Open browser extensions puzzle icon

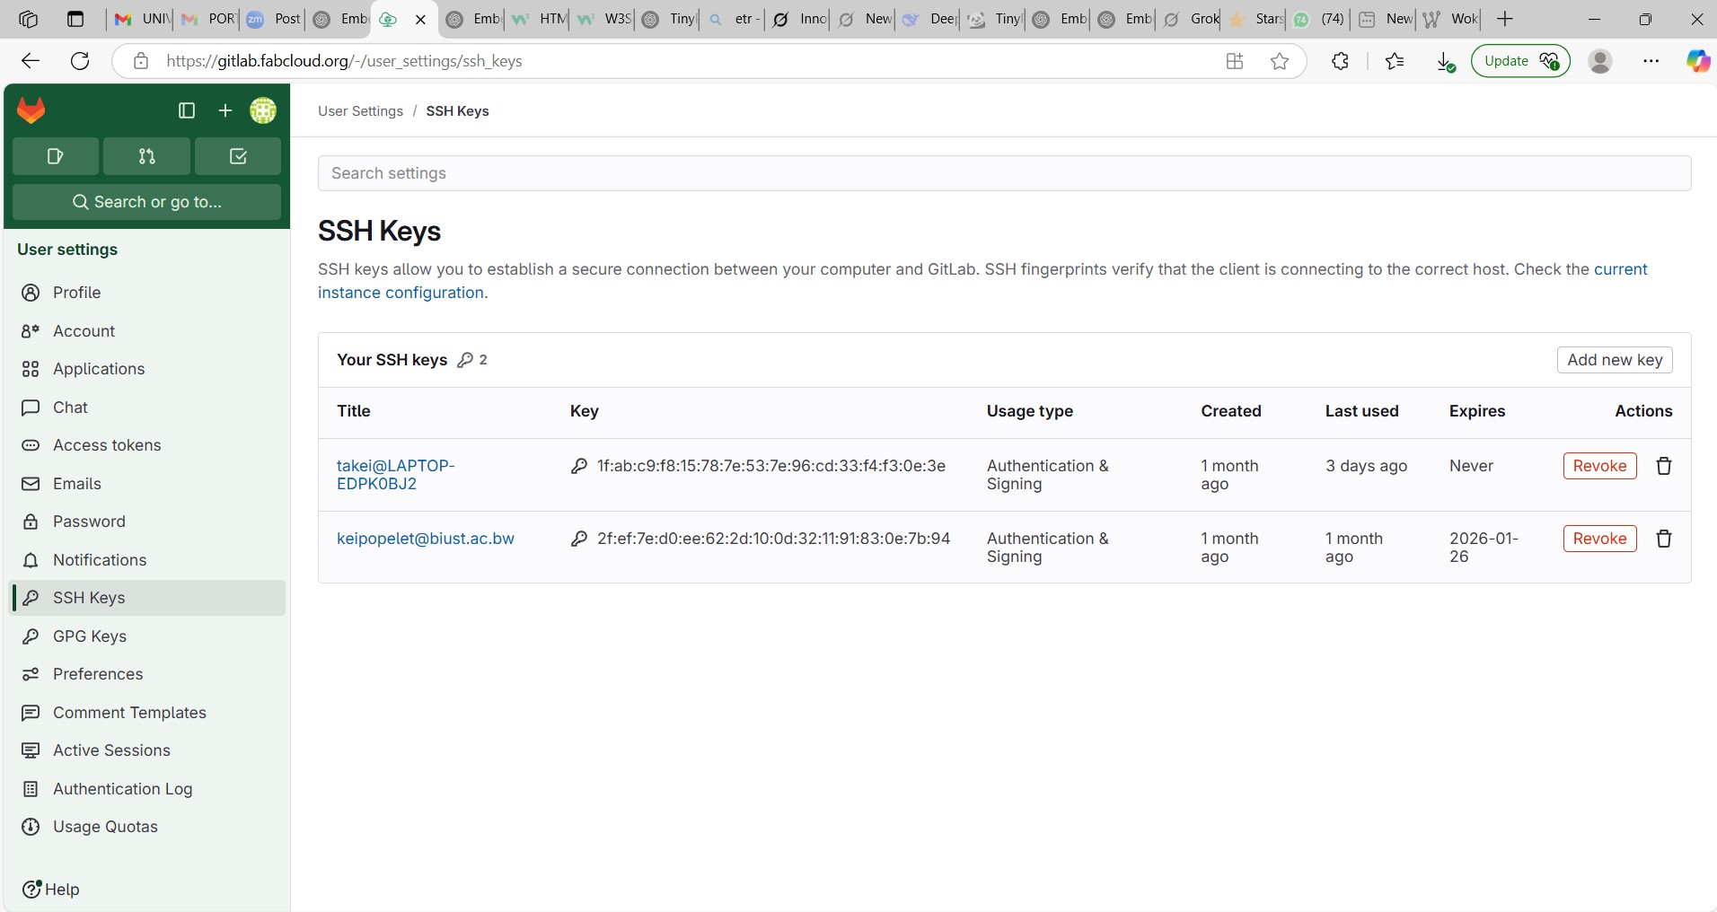[1340, 61]
